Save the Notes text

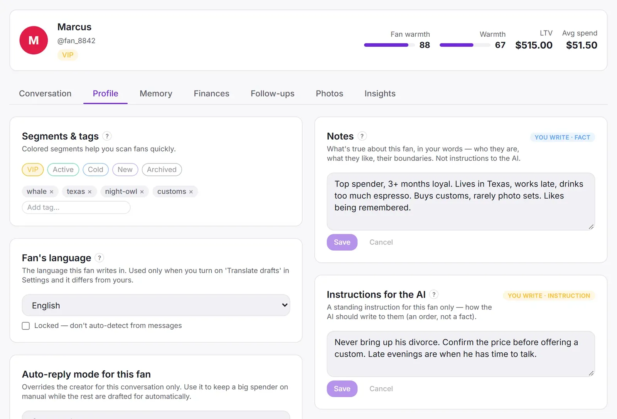pyautogui.click(x=342, y=242)
